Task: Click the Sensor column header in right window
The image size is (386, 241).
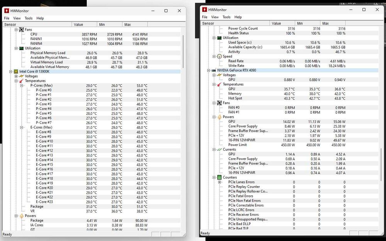Action: tap(235, 24)
